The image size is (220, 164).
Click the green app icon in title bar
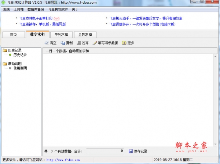tap(3, 3)
